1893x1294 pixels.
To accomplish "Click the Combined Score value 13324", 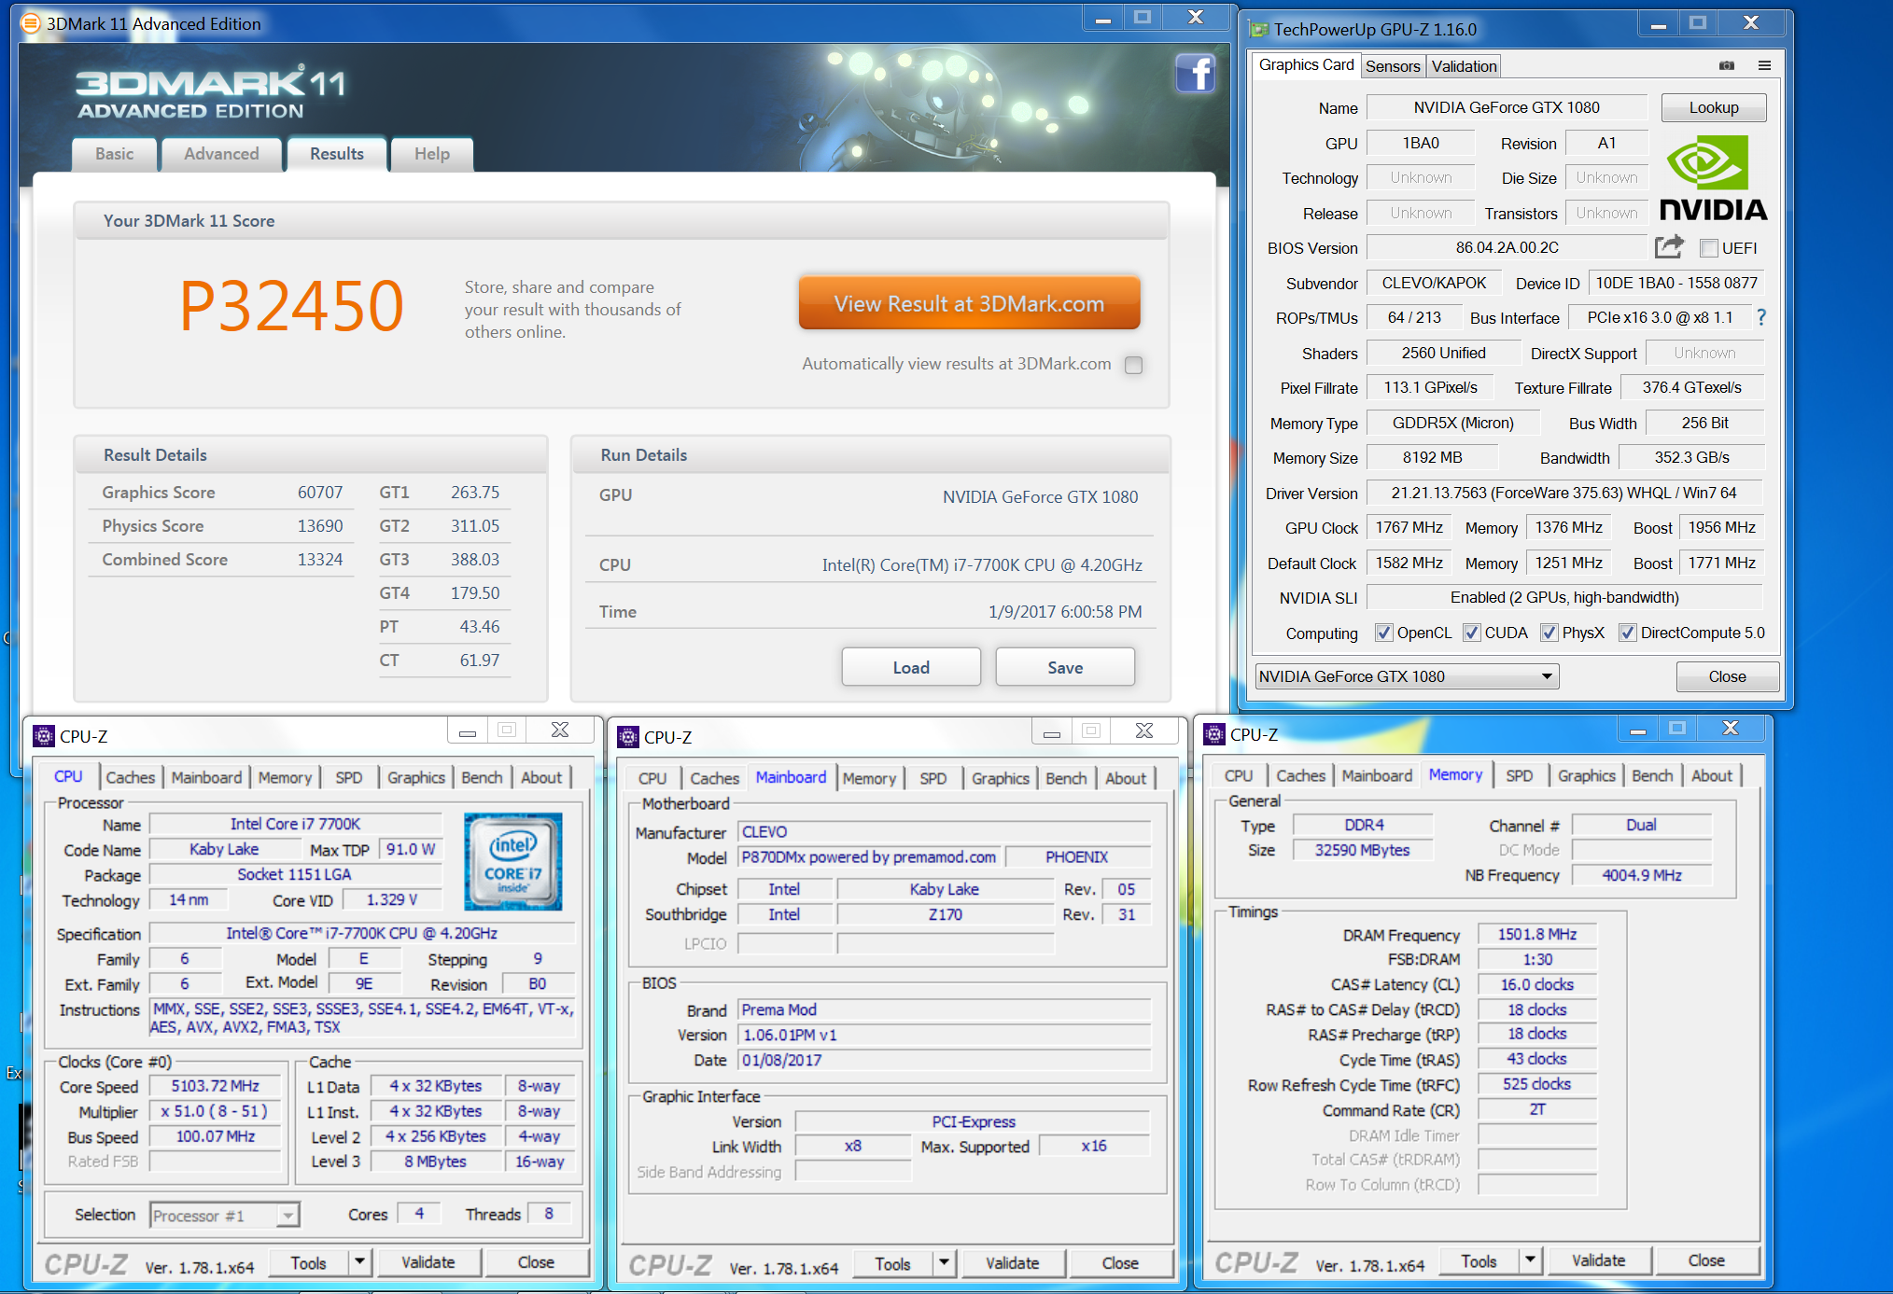I will (x=320, y=559).
